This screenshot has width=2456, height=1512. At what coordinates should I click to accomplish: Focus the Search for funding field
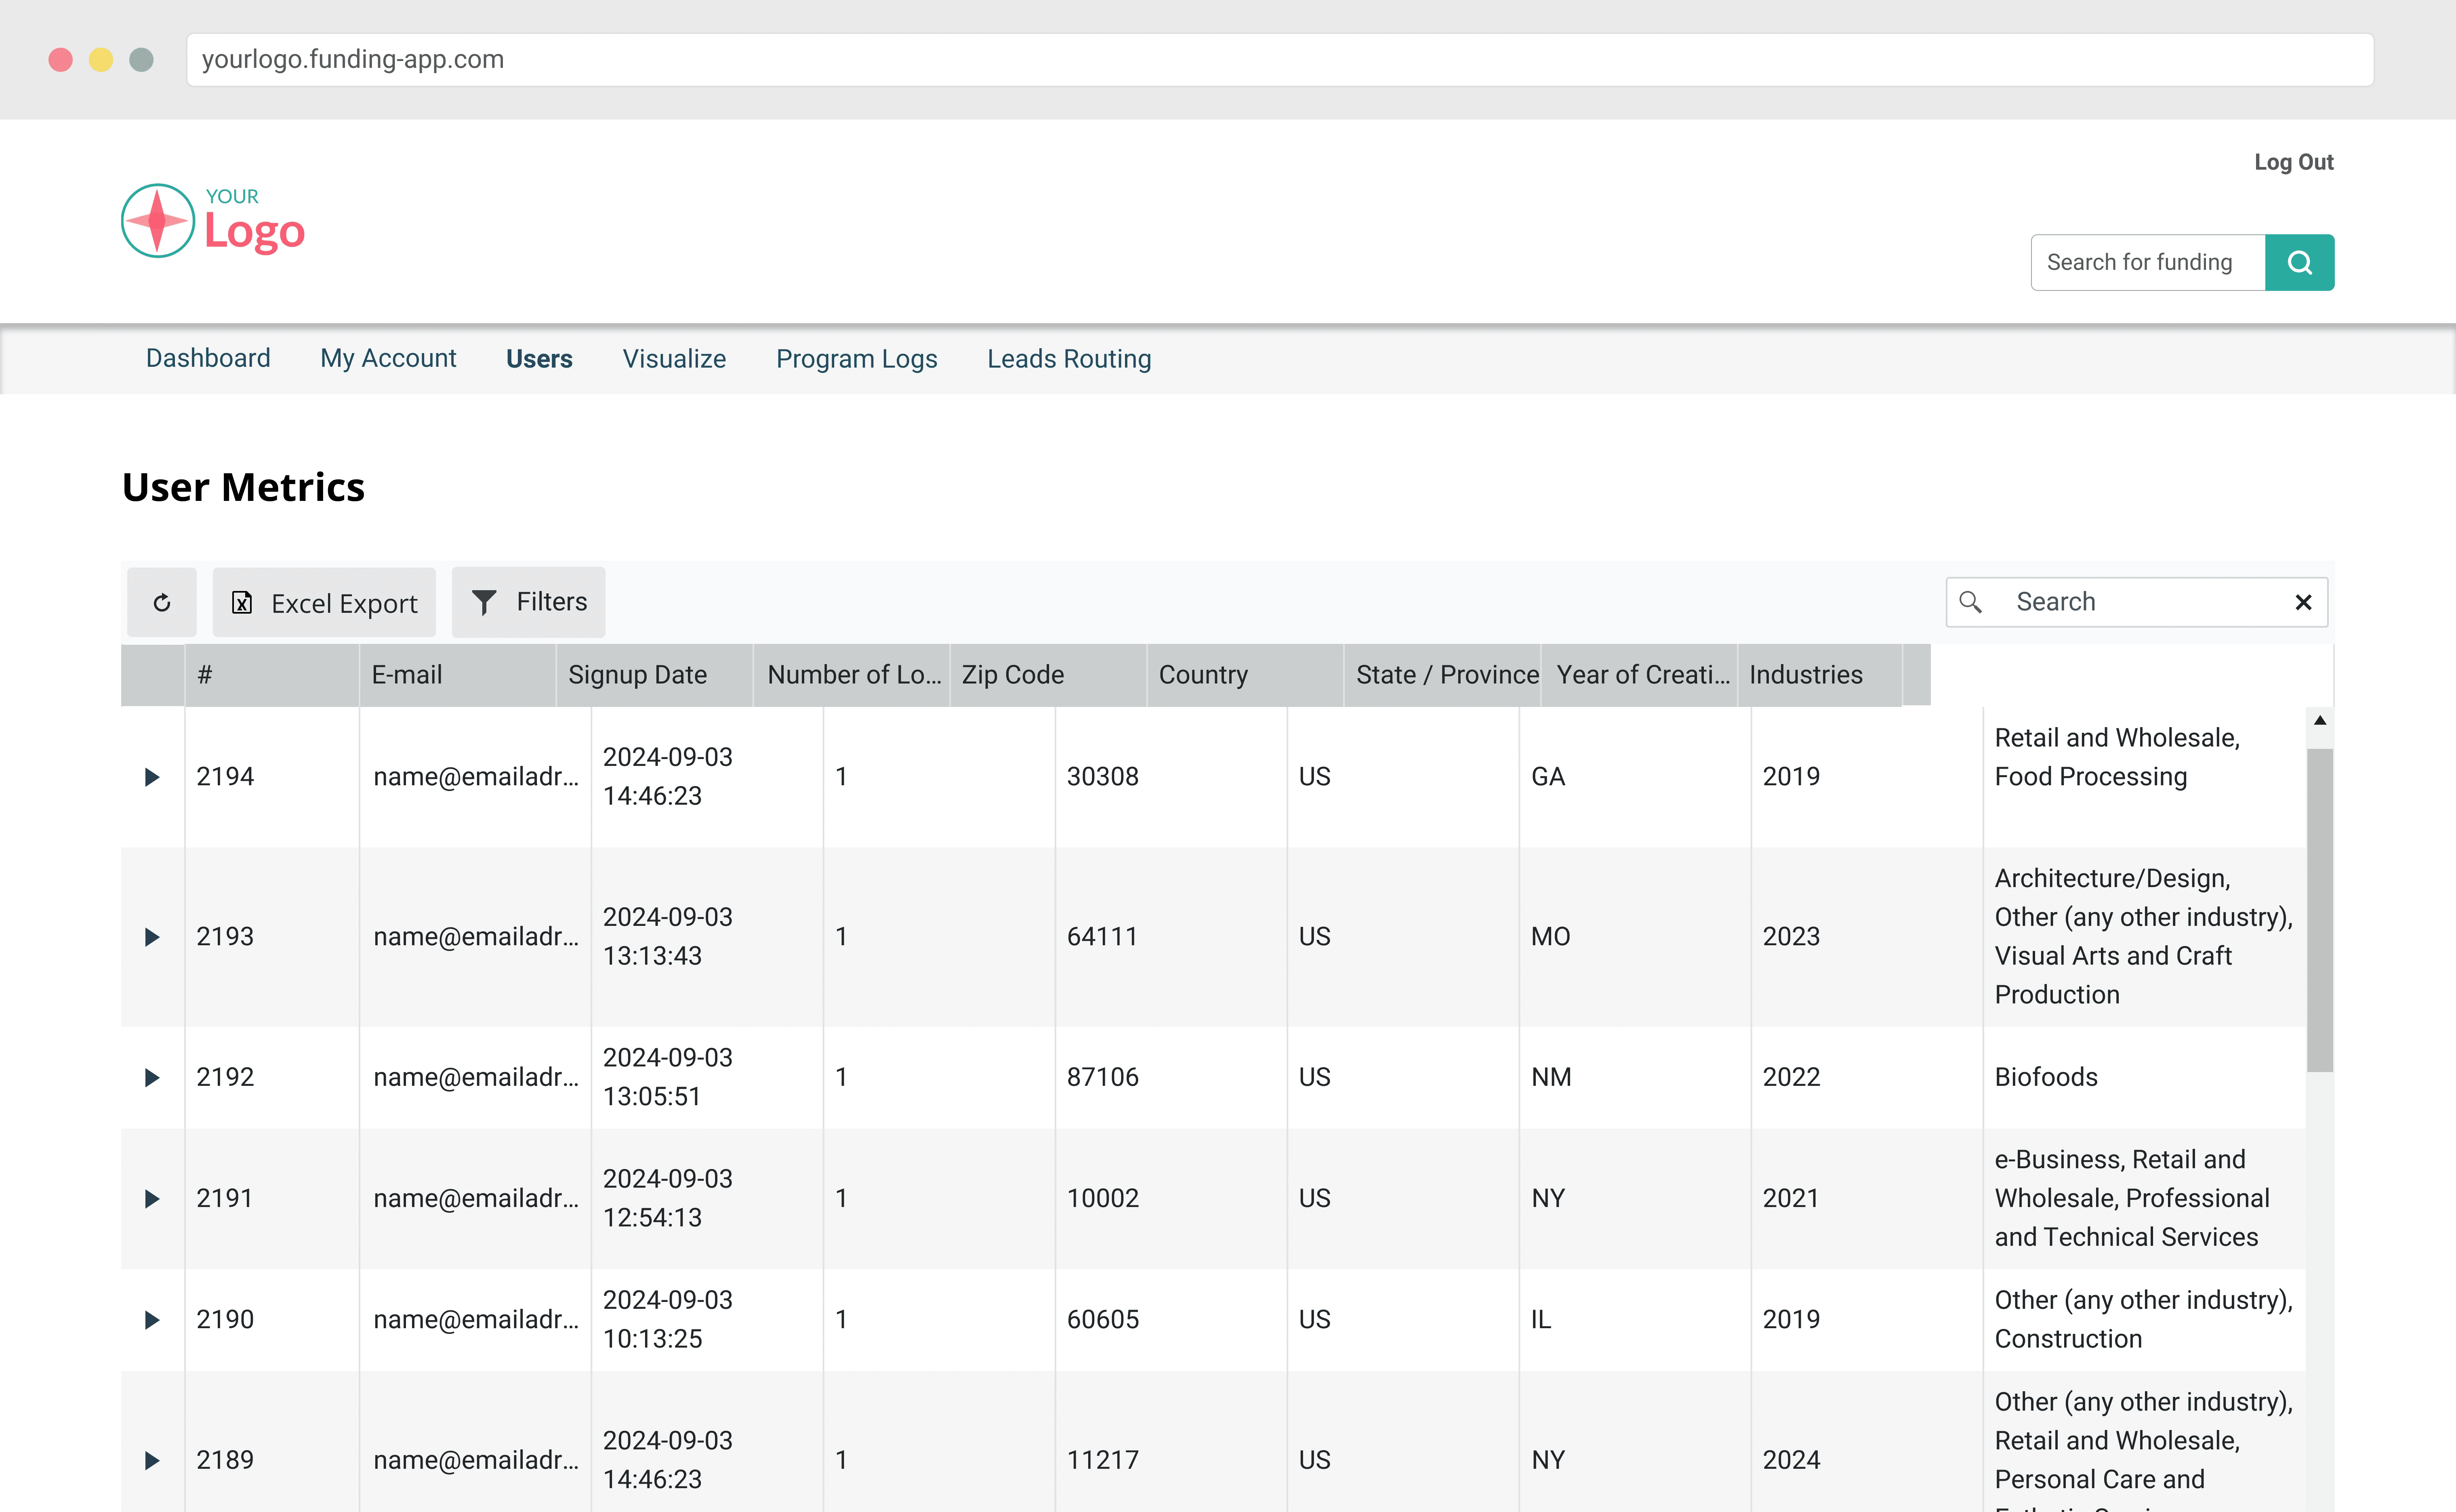click(x=2148, y=262)
